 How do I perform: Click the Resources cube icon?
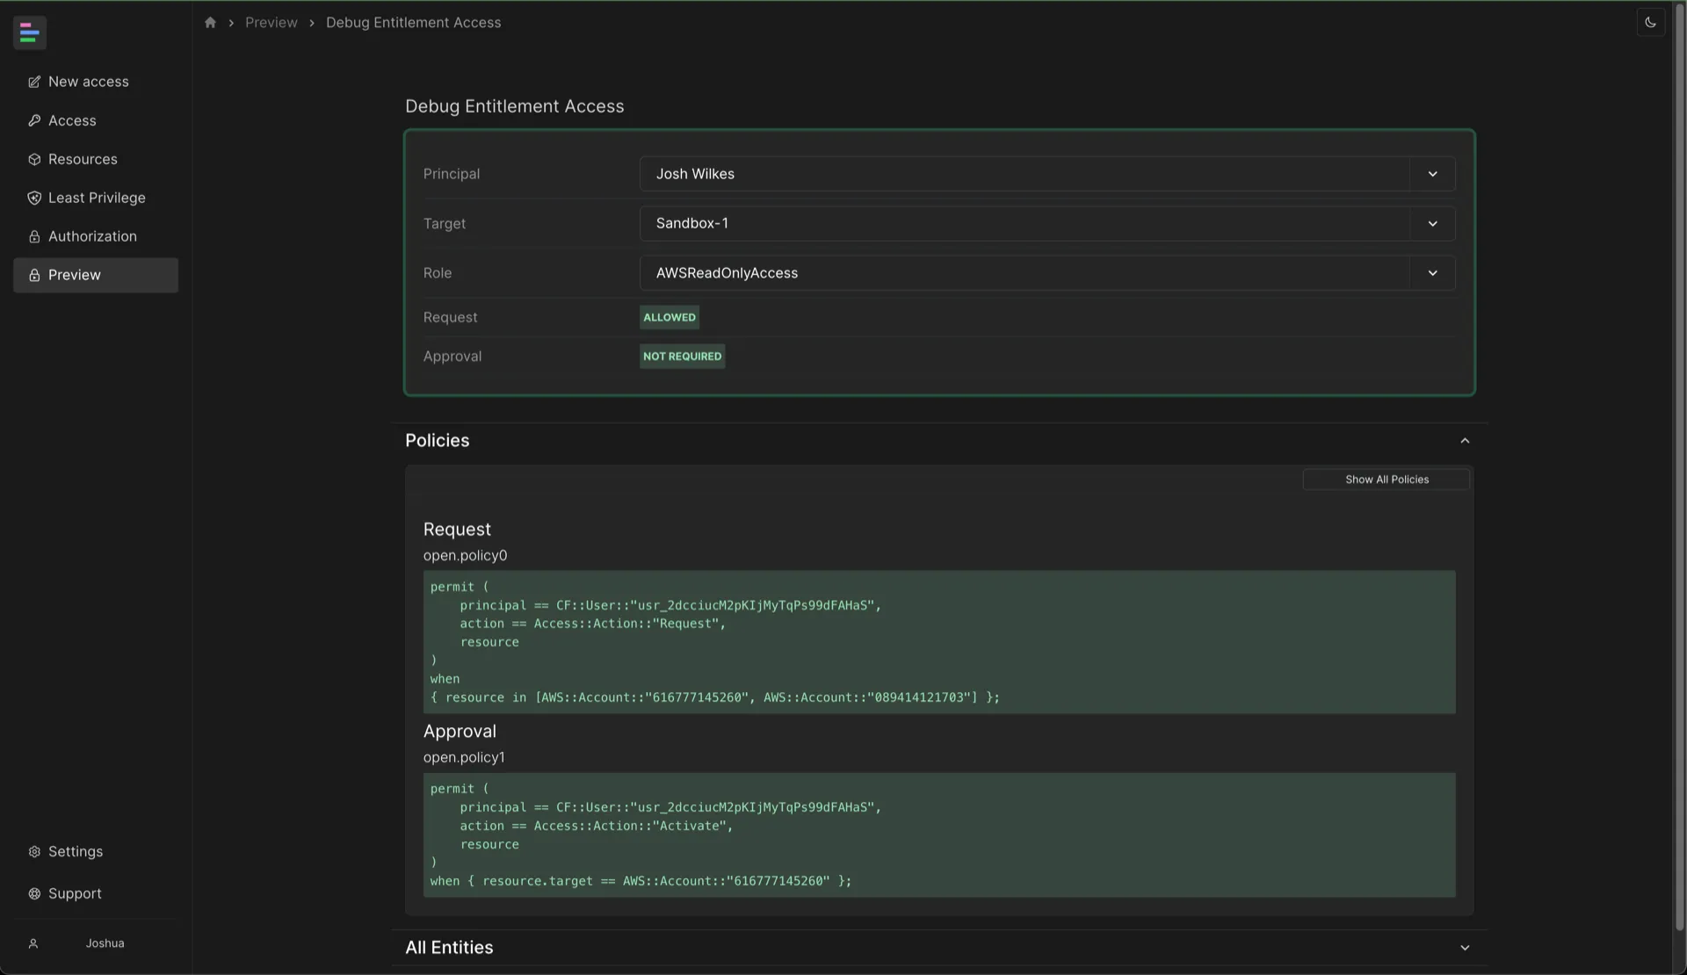pos(34,159)
